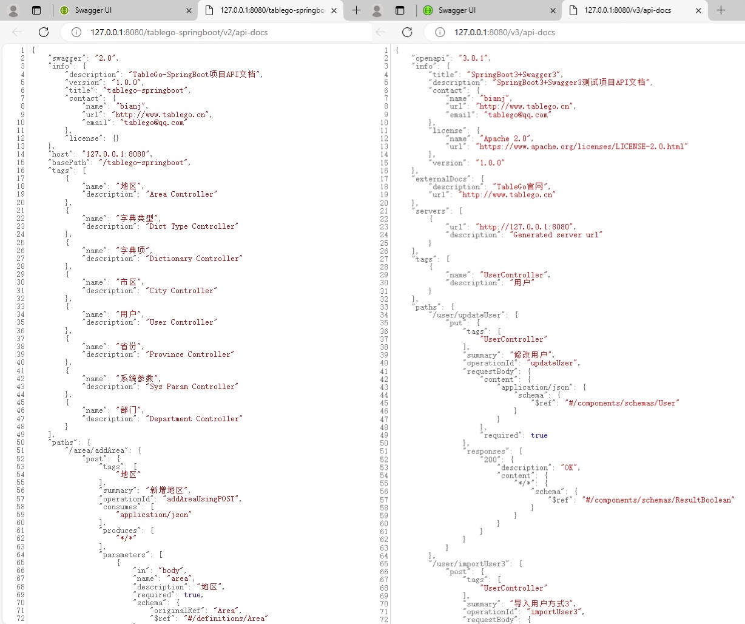Click the "openapi": "3.0.1" line
This screenshot has height=624, width=745.
click(451, 58)
